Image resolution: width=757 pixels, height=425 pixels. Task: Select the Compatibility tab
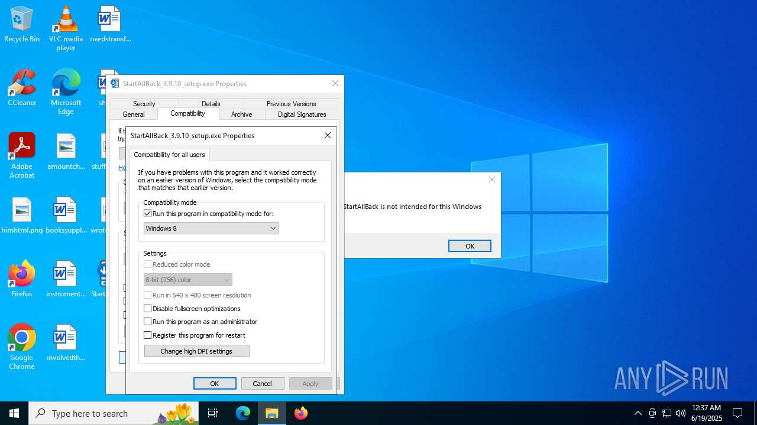point(188,113)
